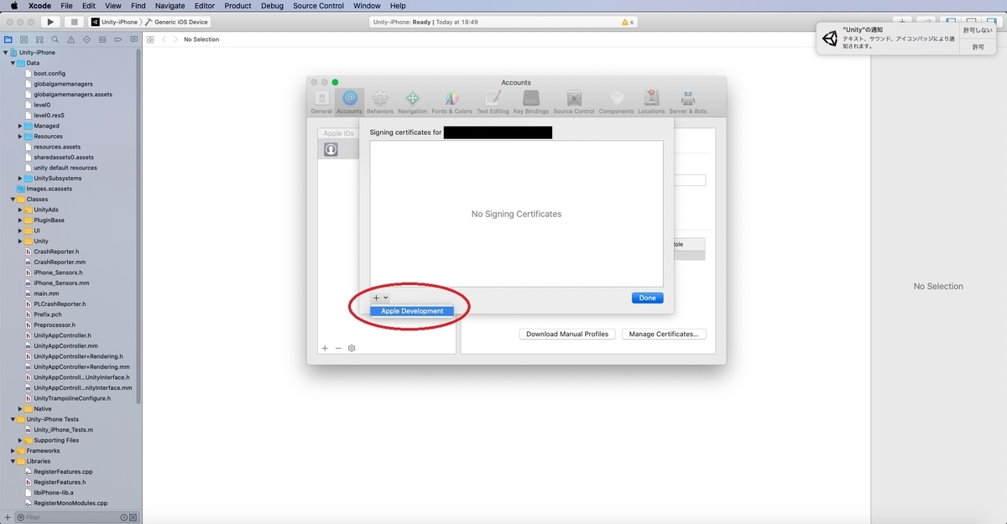1007x524 pixels.
Task: Show the Project navigator folder icon
Action: point(8,39)
